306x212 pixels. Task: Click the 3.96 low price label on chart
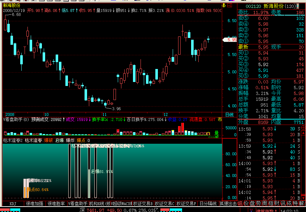click(116, 109)
